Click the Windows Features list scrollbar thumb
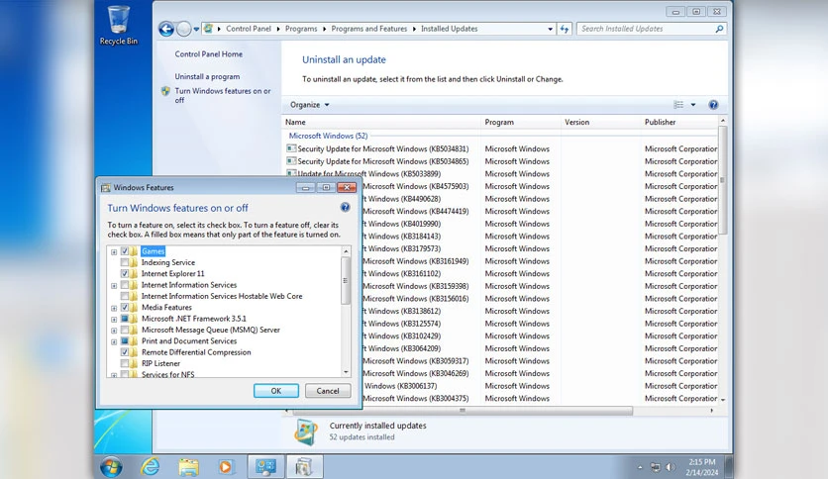 click(x=346, y=281)
